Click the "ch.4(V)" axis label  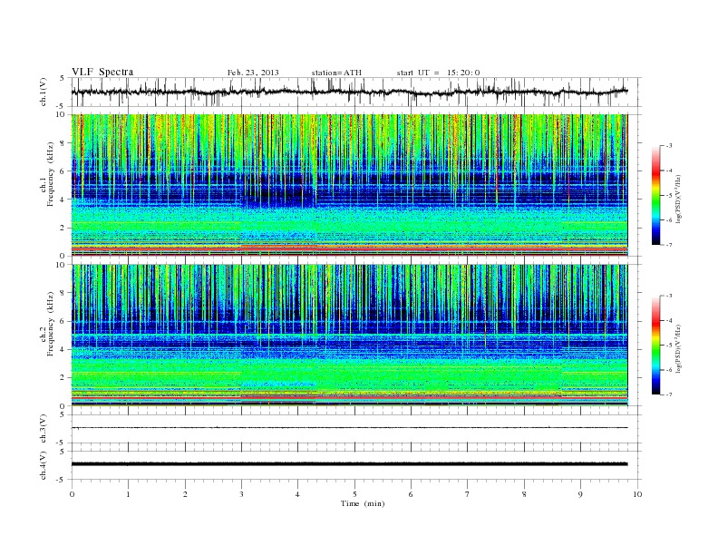(44, 465)
